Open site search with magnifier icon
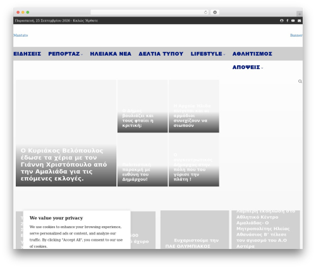Image resolution: width=316 pixels, height=268 pixels. [300, 81]
